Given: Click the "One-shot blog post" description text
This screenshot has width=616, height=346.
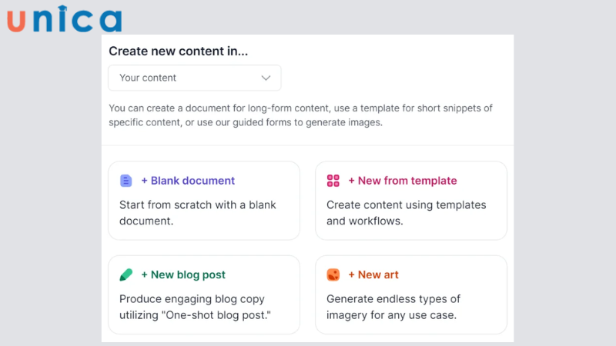Looking at the screenshot, I should point(197,307).
